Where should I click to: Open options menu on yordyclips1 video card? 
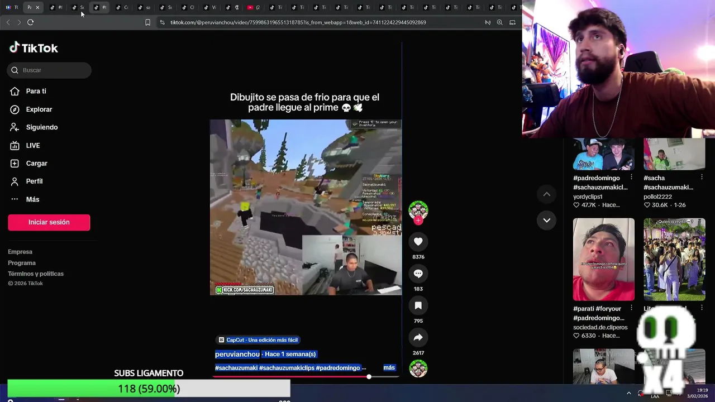pyautogui.click(x=631, y=178)
